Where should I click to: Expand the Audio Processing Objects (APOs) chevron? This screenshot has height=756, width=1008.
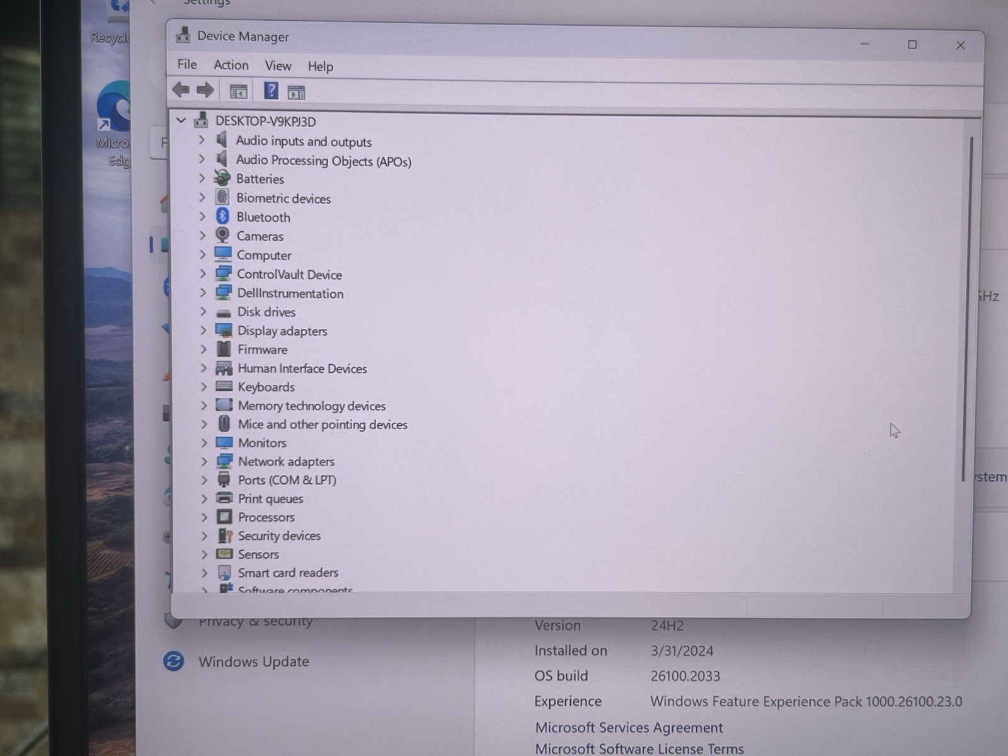click(202, 159)
